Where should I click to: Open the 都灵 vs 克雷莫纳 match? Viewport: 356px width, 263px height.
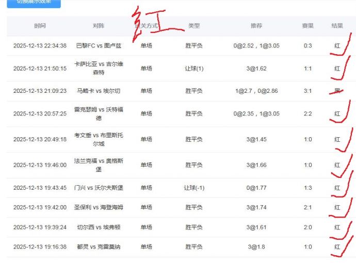coord(99,247)
